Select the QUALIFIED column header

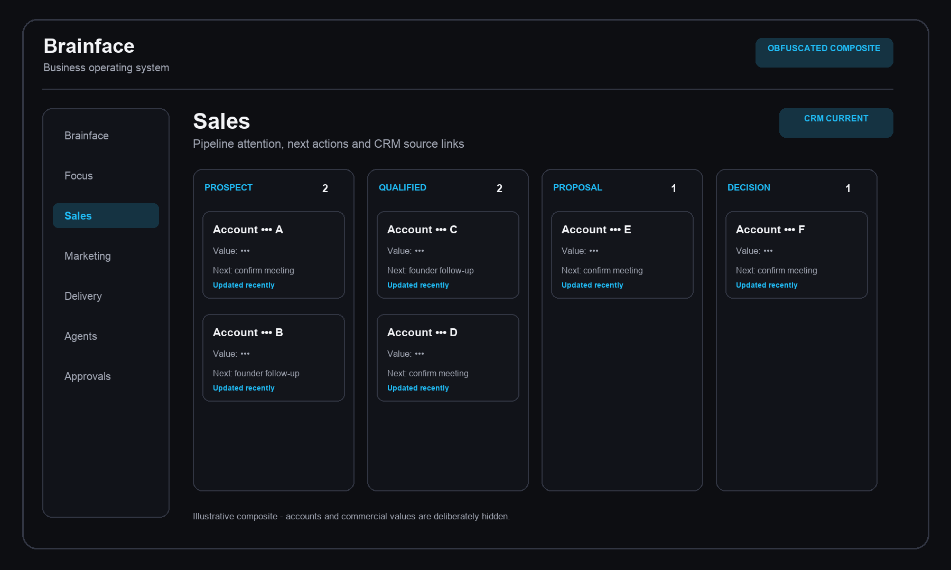[403, 187]
